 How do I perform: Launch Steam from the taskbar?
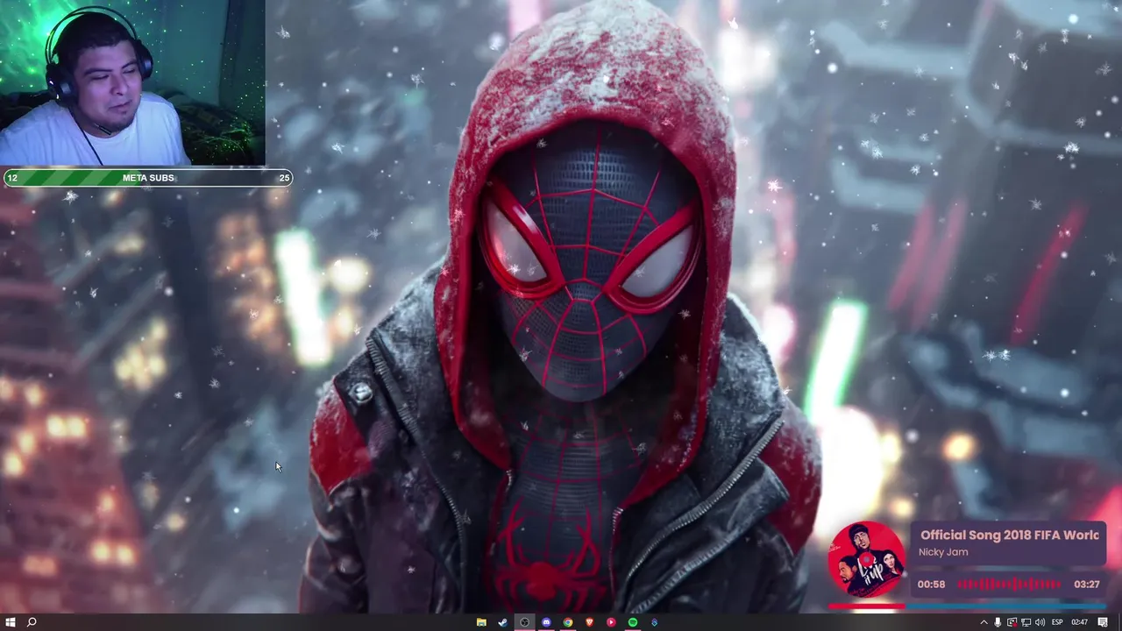point(502,622)
